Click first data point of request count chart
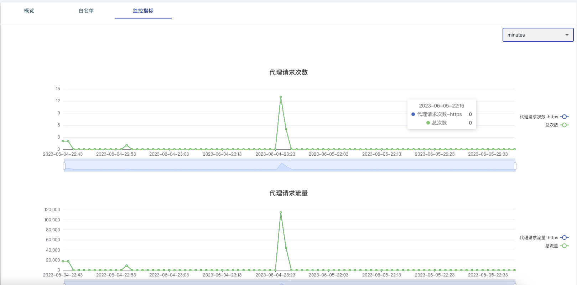Viewport: 577px width, 285px height. pos(63,141)
